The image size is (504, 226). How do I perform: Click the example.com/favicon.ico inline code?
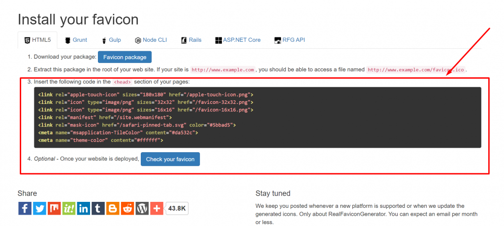pos(416,69)
